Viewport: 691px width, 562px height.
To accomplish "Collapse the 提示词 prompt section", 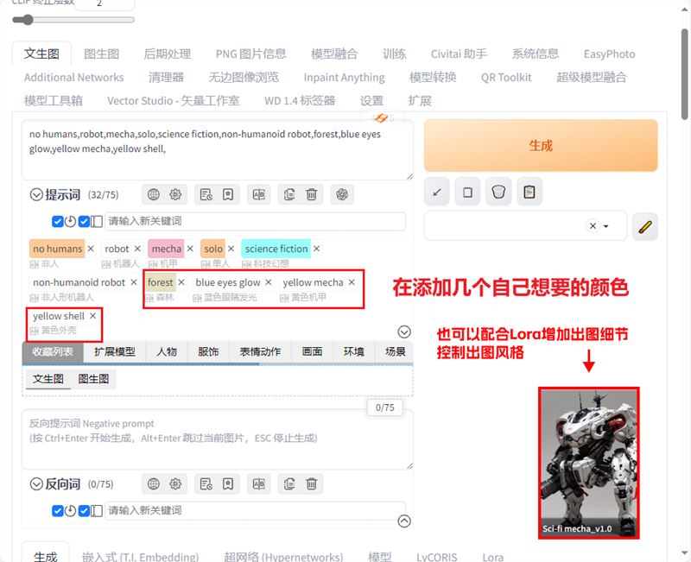I will (36, 194).
